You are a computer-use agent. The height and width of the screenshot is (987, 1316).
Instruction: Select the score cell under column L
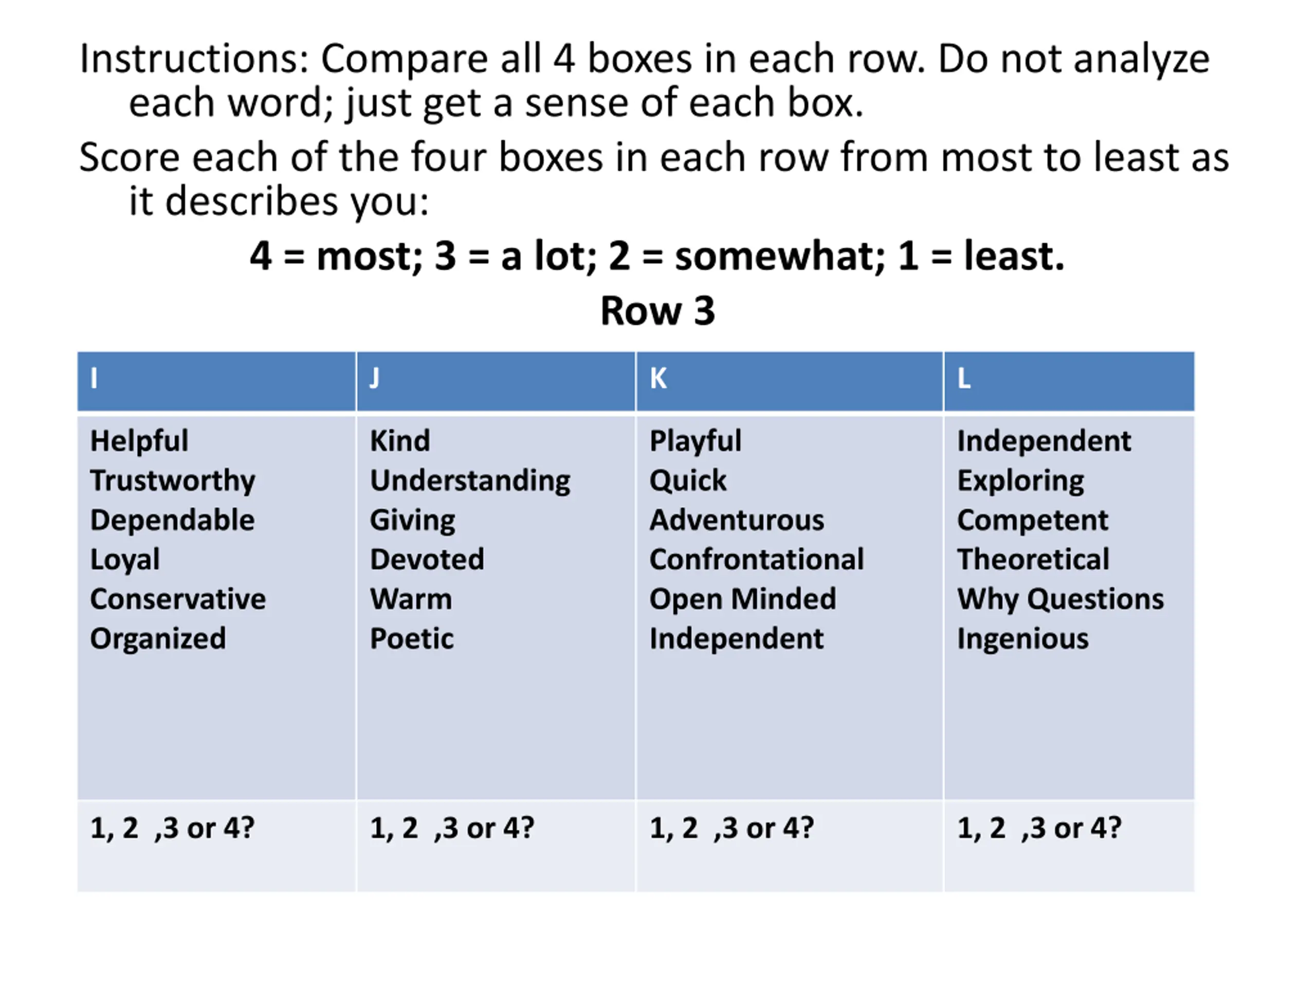[x=1069, y=845]
